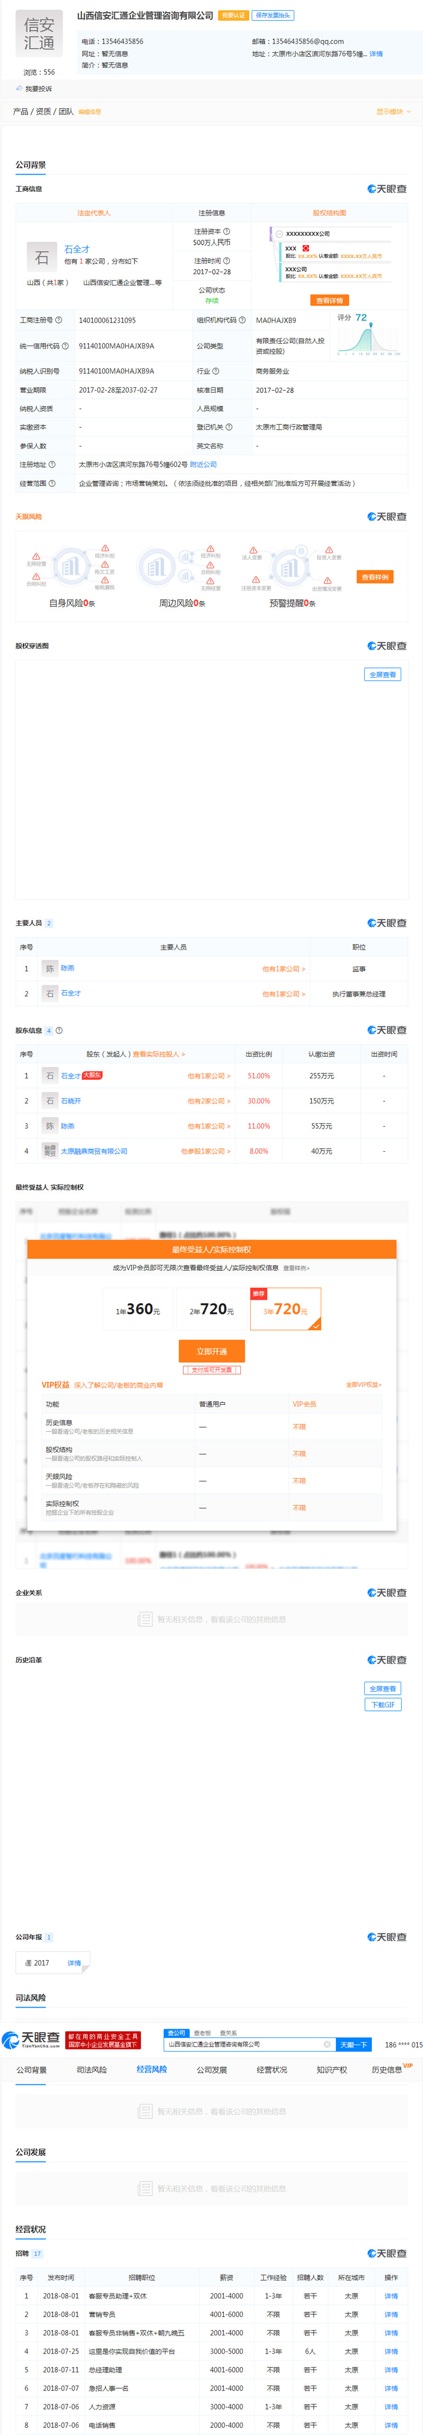This screenshot has height=2435, width=423.
Task: Switch to 知识产权 nav tab
Action: point(331,2070)
